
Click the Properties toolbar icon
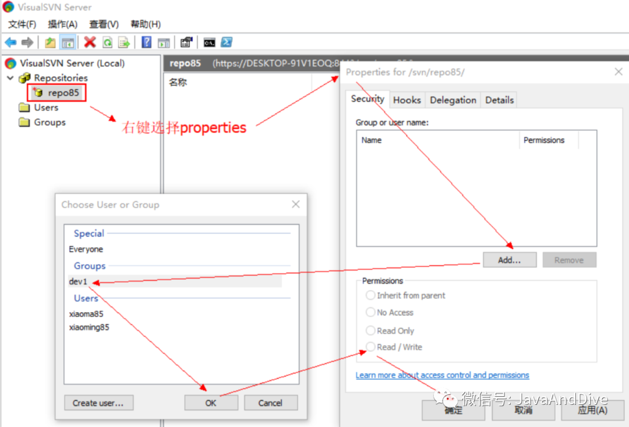186,42
